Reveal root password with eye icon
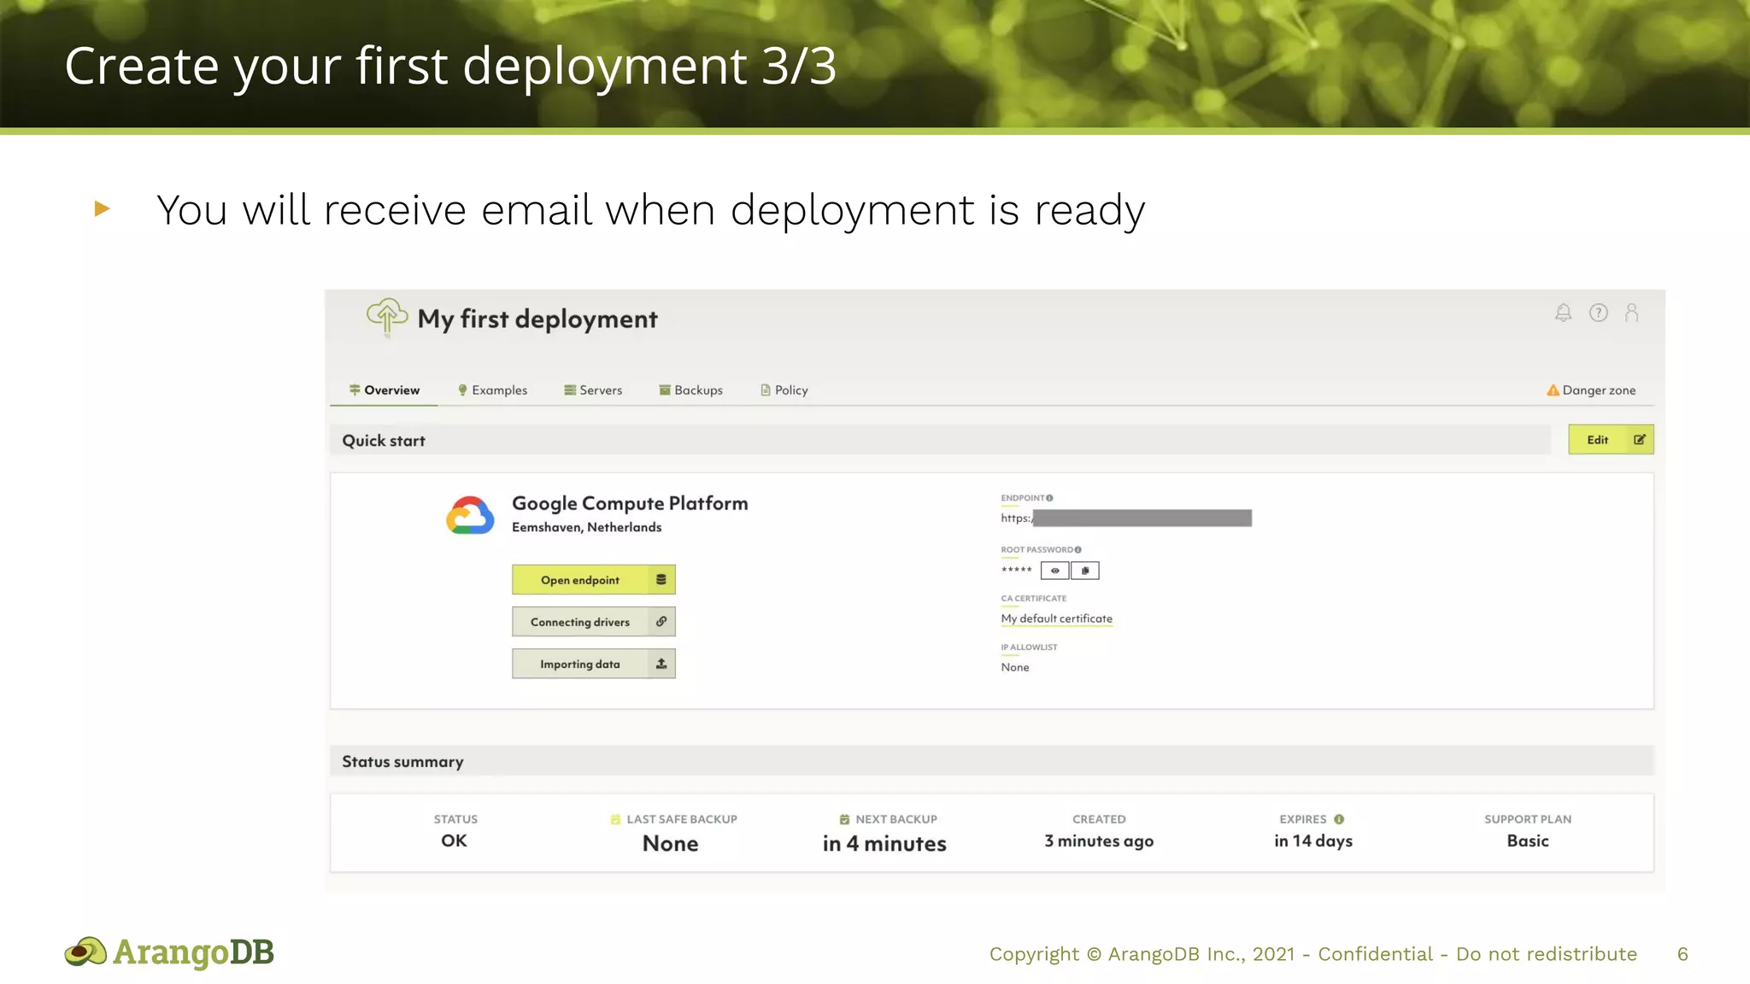Screen dimensions: 1750x984 coord(1054,571)
